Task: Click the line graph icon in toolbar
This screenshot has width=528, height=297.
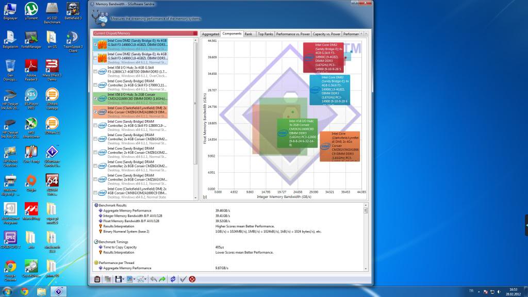Action: (x=140, y=279)
